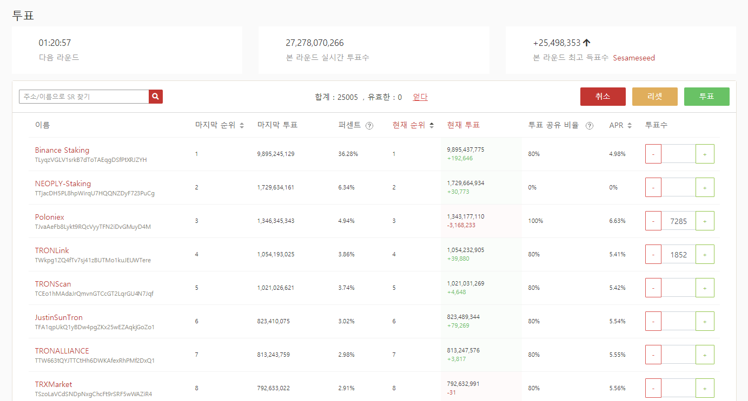The width and height of the screenshot is (748, 401).
Task: Open the 얻다 link
Action: pos(420,97)
